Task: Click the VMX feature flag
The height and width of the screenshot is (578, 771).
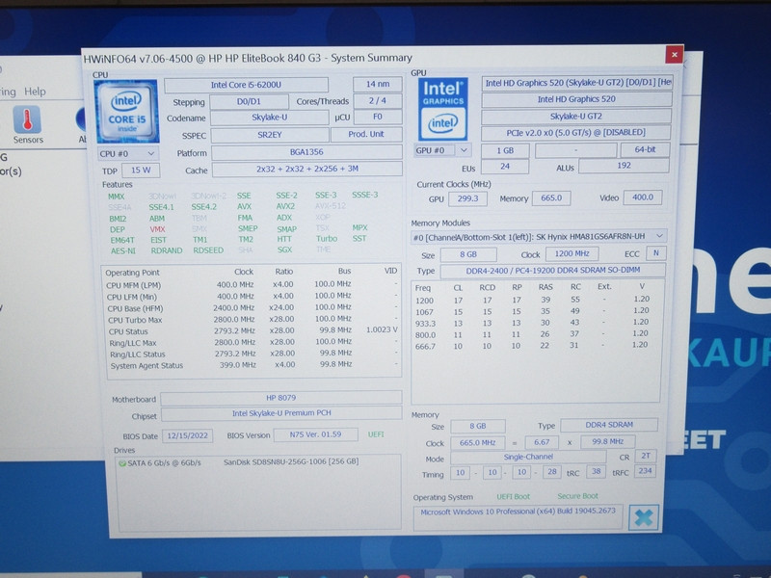Action: [157, 229]
